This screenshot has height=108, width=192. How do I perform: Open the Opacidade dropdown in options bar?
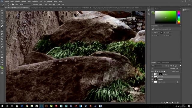pos(43,4)
